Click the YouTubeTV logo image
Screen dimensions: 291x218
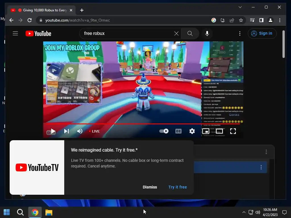point(37,167)
